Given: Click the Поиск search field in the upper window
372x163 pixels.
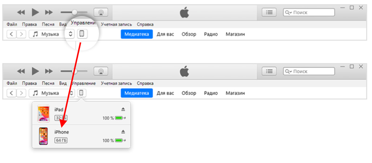Looking at the screenshot, I should [x=309, y=12].
